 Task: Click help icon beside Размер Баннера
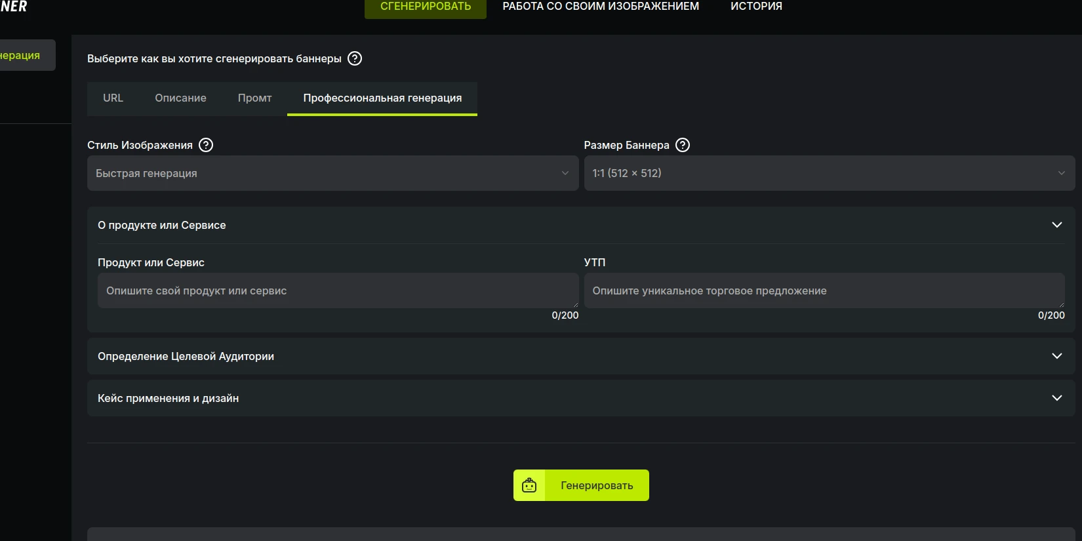click(683, 145)
